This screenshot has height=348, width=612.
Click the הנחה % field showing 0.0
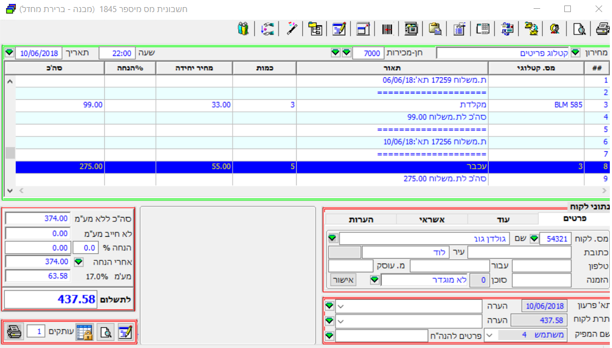[x=86, y=248]
